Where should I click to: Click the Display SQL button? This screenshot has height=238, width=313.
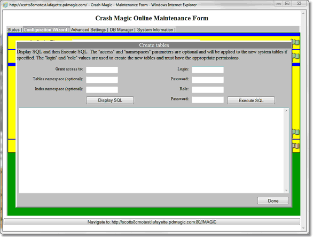pyautogui.click(x=110, y=101)
